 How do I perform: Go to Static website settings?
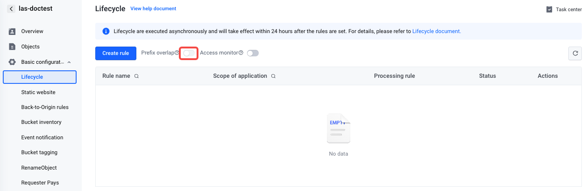[x=38, y=92]
